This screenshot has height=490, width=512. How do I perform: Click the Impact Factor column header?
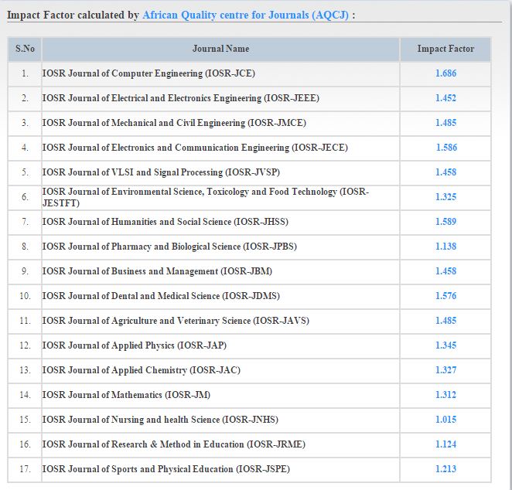445,49
